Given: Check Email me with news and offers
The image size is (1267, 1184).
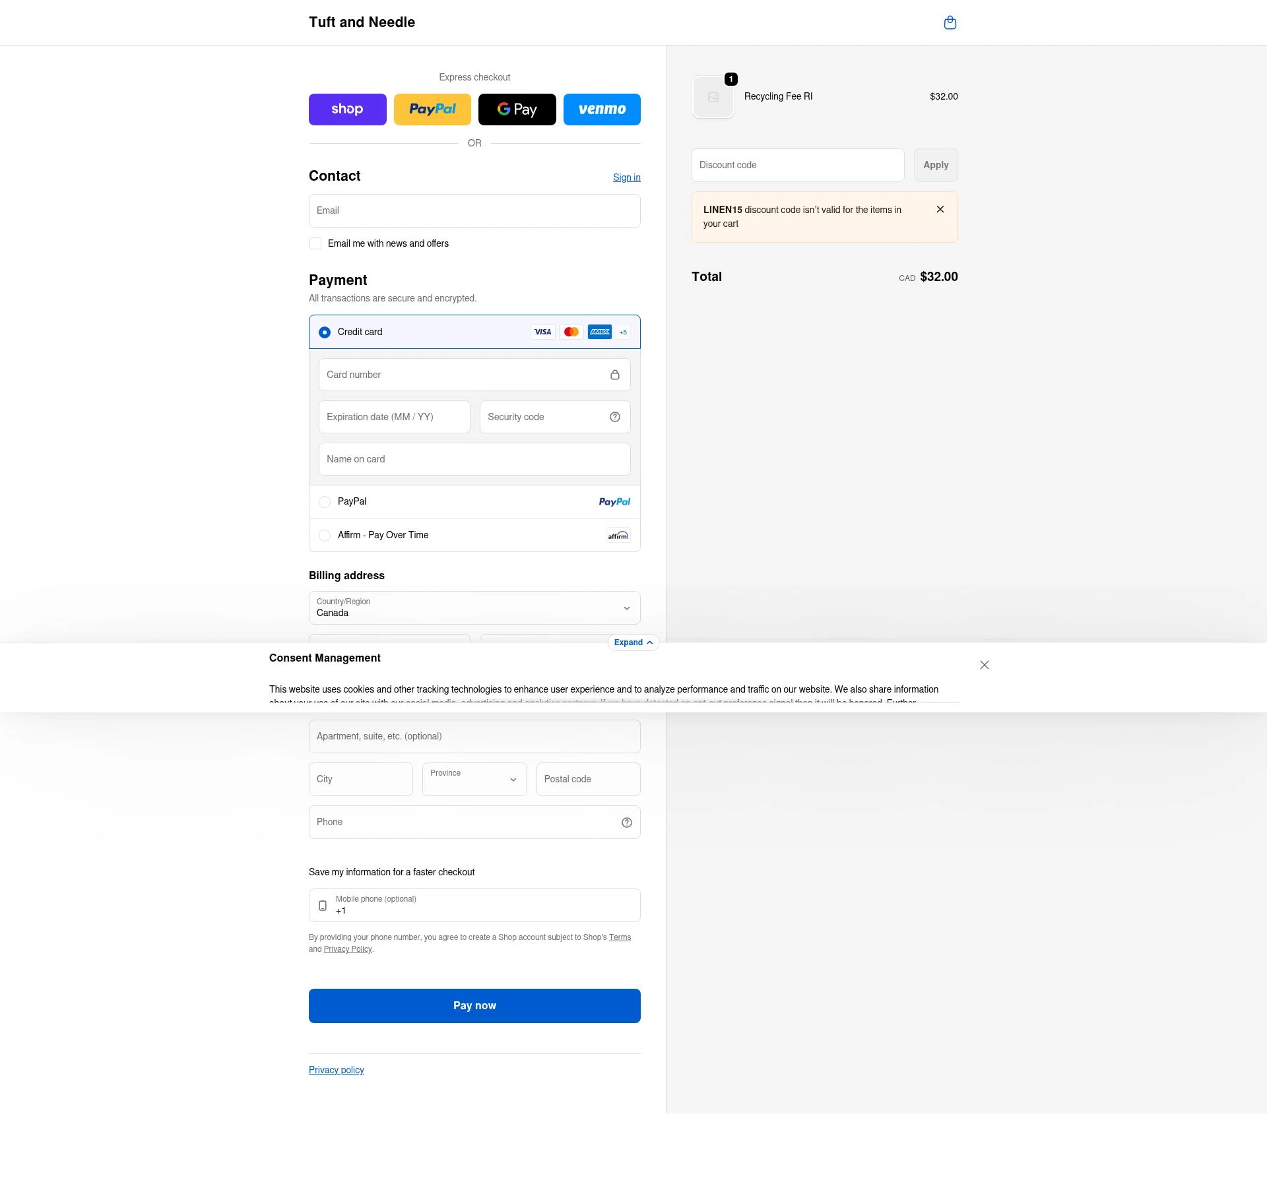Looking at the screenshot, I should click(x=315, y=244).
